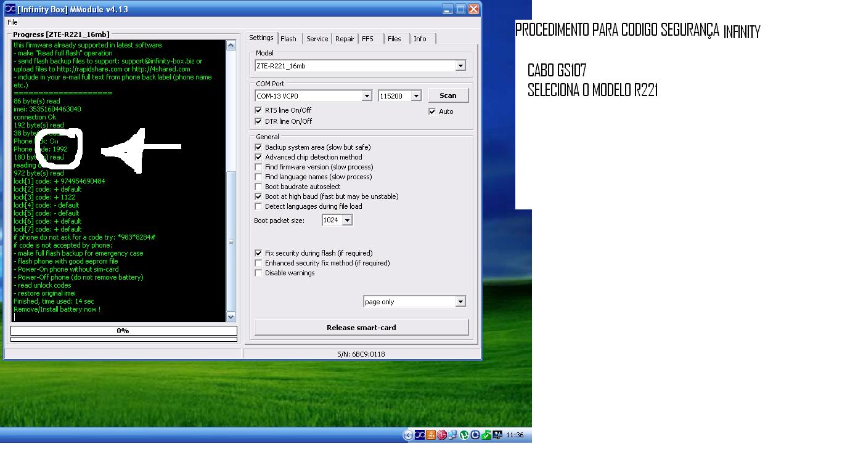
Task: Click the log vertical scrollbar thumb
Action: point(231,241)
